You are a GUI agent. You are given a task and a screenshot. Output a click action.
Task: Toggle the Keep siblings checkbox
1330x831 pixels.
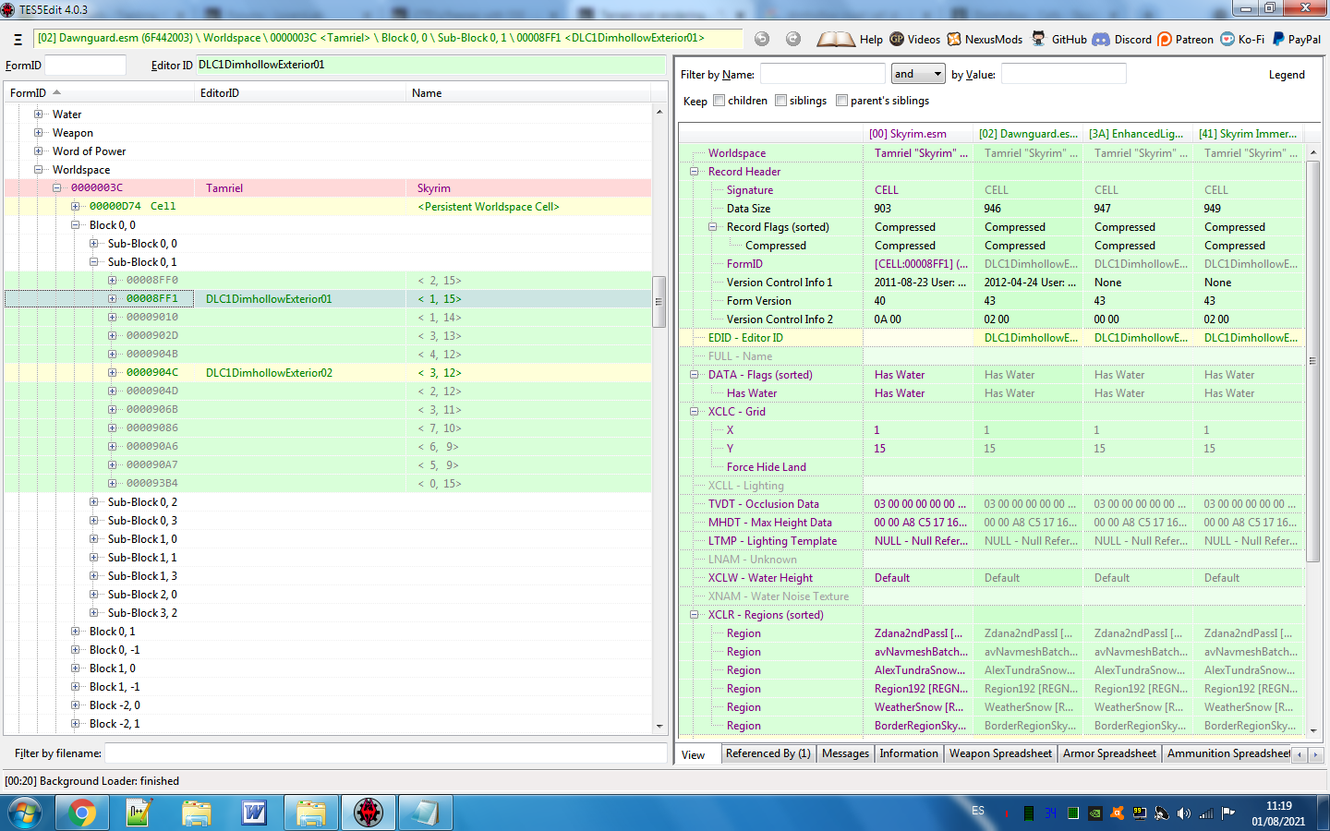click(781, 101)
